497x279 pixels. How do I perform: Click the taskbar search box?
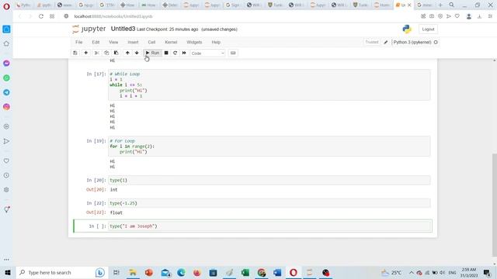tap(61, 272)
